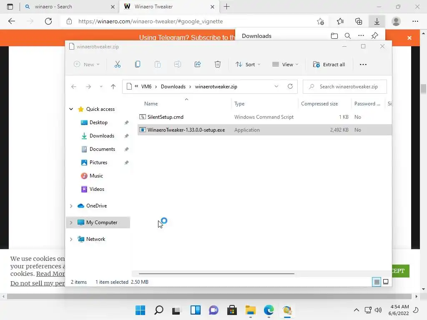Reload the Winaero page in Edge
This screenshot has width=427, height=320.
pos(48,21)
